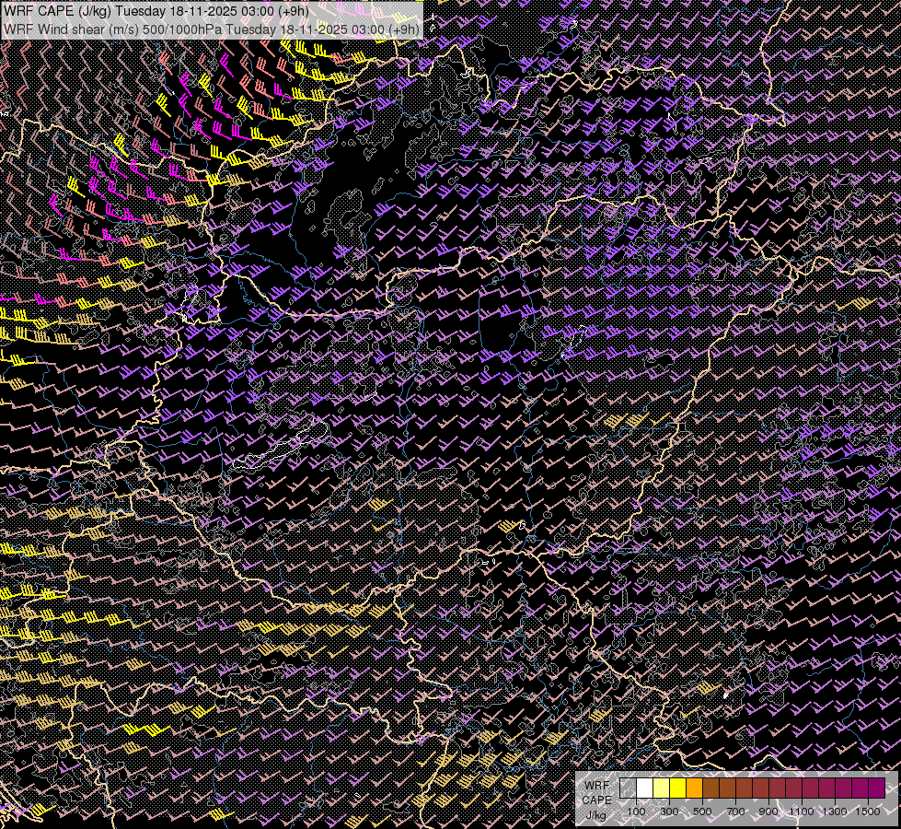
Task: Click the WRF CAPE (J/kg) title line
Action: click(x=156, y=11)
